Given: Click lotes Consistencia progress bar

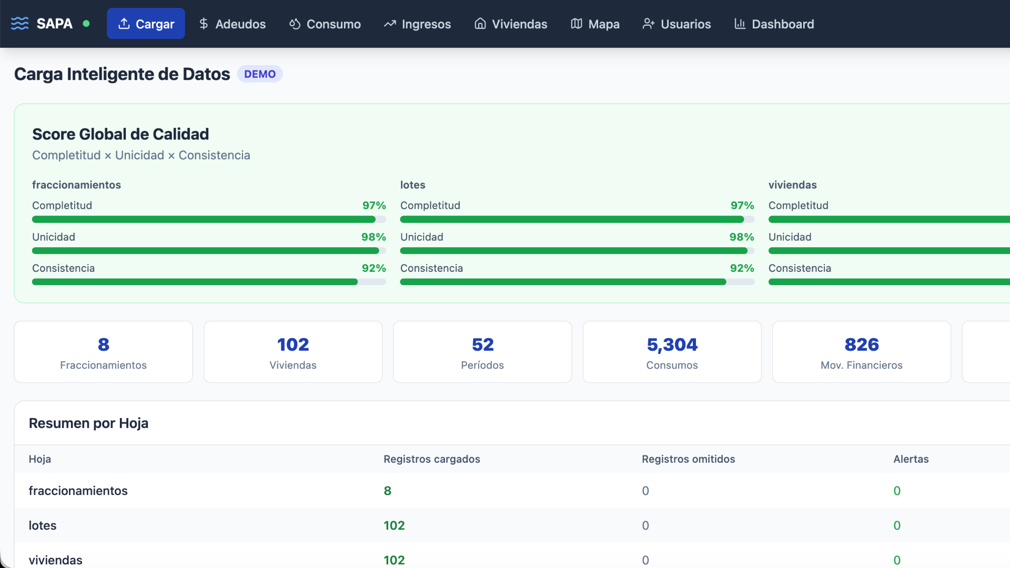Looking at the screenshot, I should pos(577,282).
